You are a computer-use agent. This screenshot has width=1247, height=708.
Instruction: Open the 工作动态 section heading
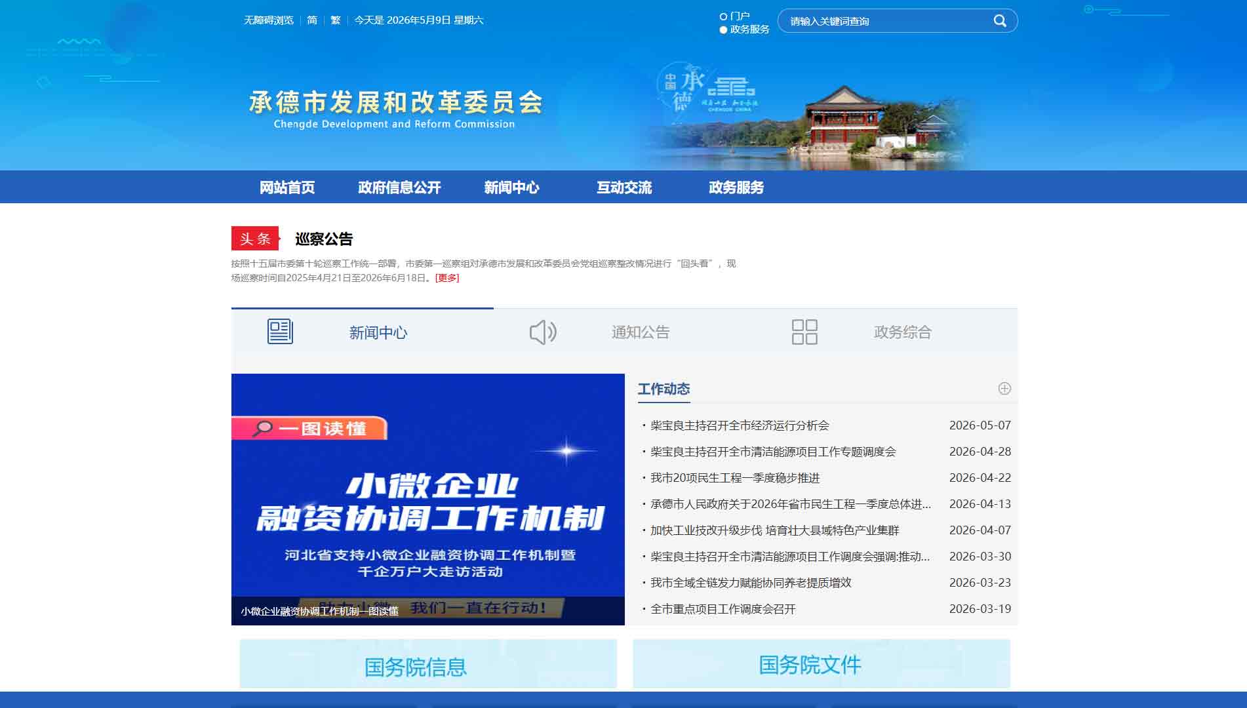(663, 389)
